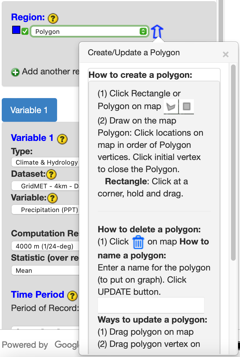Click the blue region color swatch
Screen dimensions: 240x357
[x=16, y=30]
